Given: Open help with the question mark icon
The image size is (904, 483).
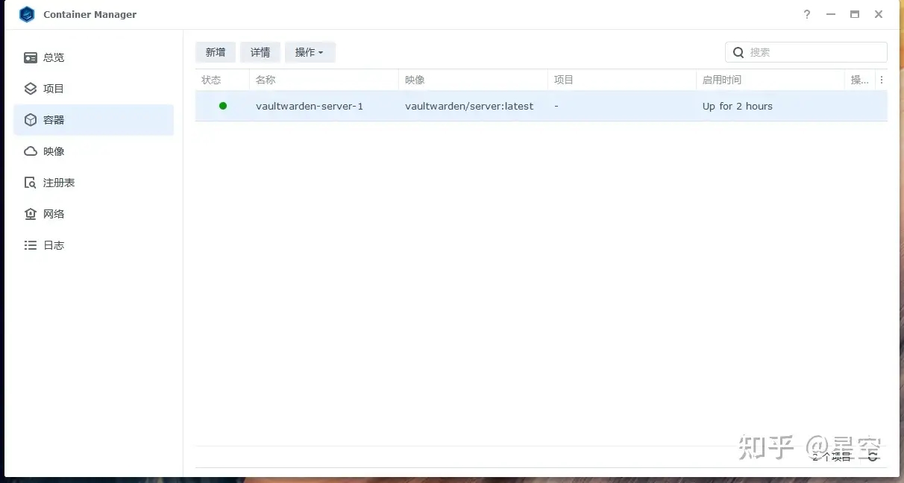Looking at the screenshot, I should [x=806, y=15].
